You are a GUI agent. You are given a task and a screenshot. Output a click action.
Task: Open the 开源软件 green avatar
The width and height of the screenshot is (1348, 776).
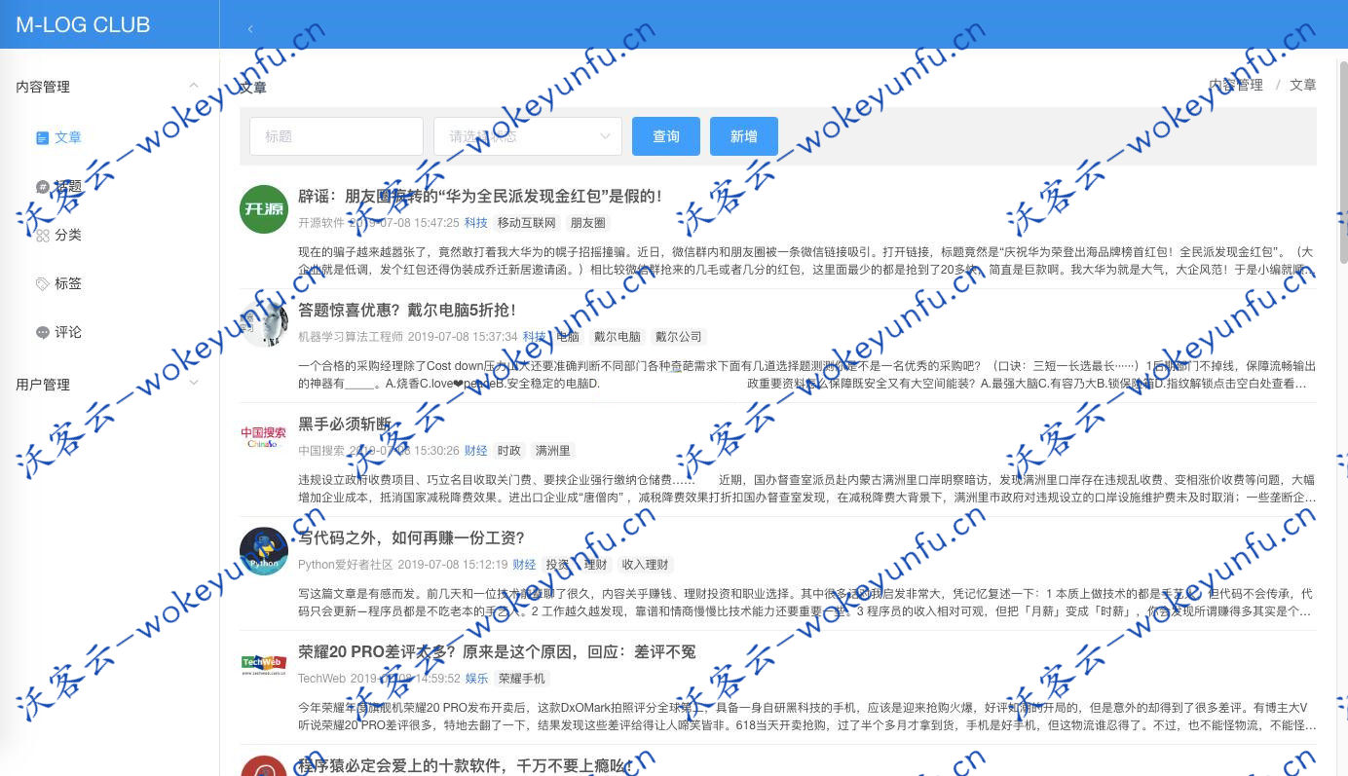[x=264, y=209]
